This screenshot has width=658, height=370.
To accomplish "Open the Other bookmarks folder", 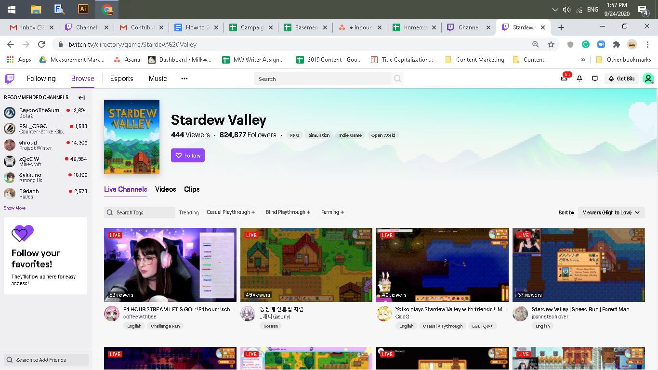I will (x=623, y=60).
